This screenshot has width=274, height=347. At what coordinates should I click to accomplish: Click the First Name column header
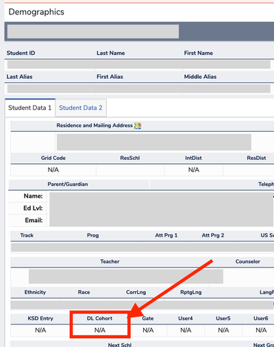point(199,53)
